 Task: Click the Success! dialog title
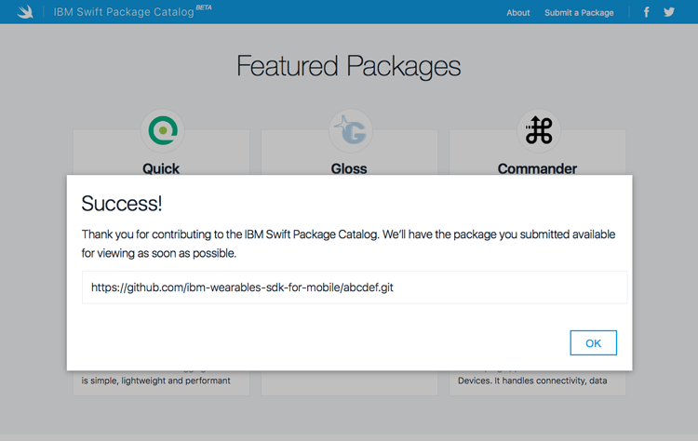(122, 204)
